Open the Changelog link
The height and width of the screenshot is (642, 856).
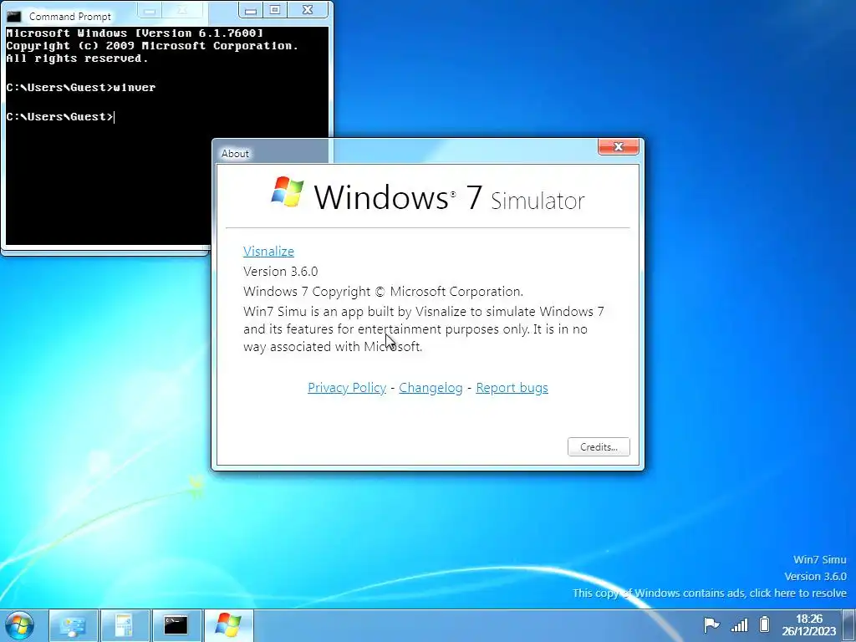point(431,388)
